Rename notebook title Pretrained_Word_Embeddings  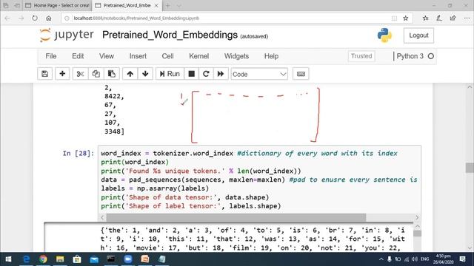(x=170, y=35)
